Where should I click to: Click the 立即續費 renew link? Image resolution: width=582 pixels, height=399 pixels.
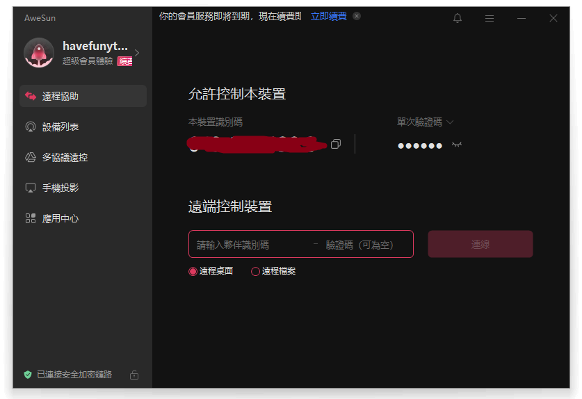tap(328, 16)
